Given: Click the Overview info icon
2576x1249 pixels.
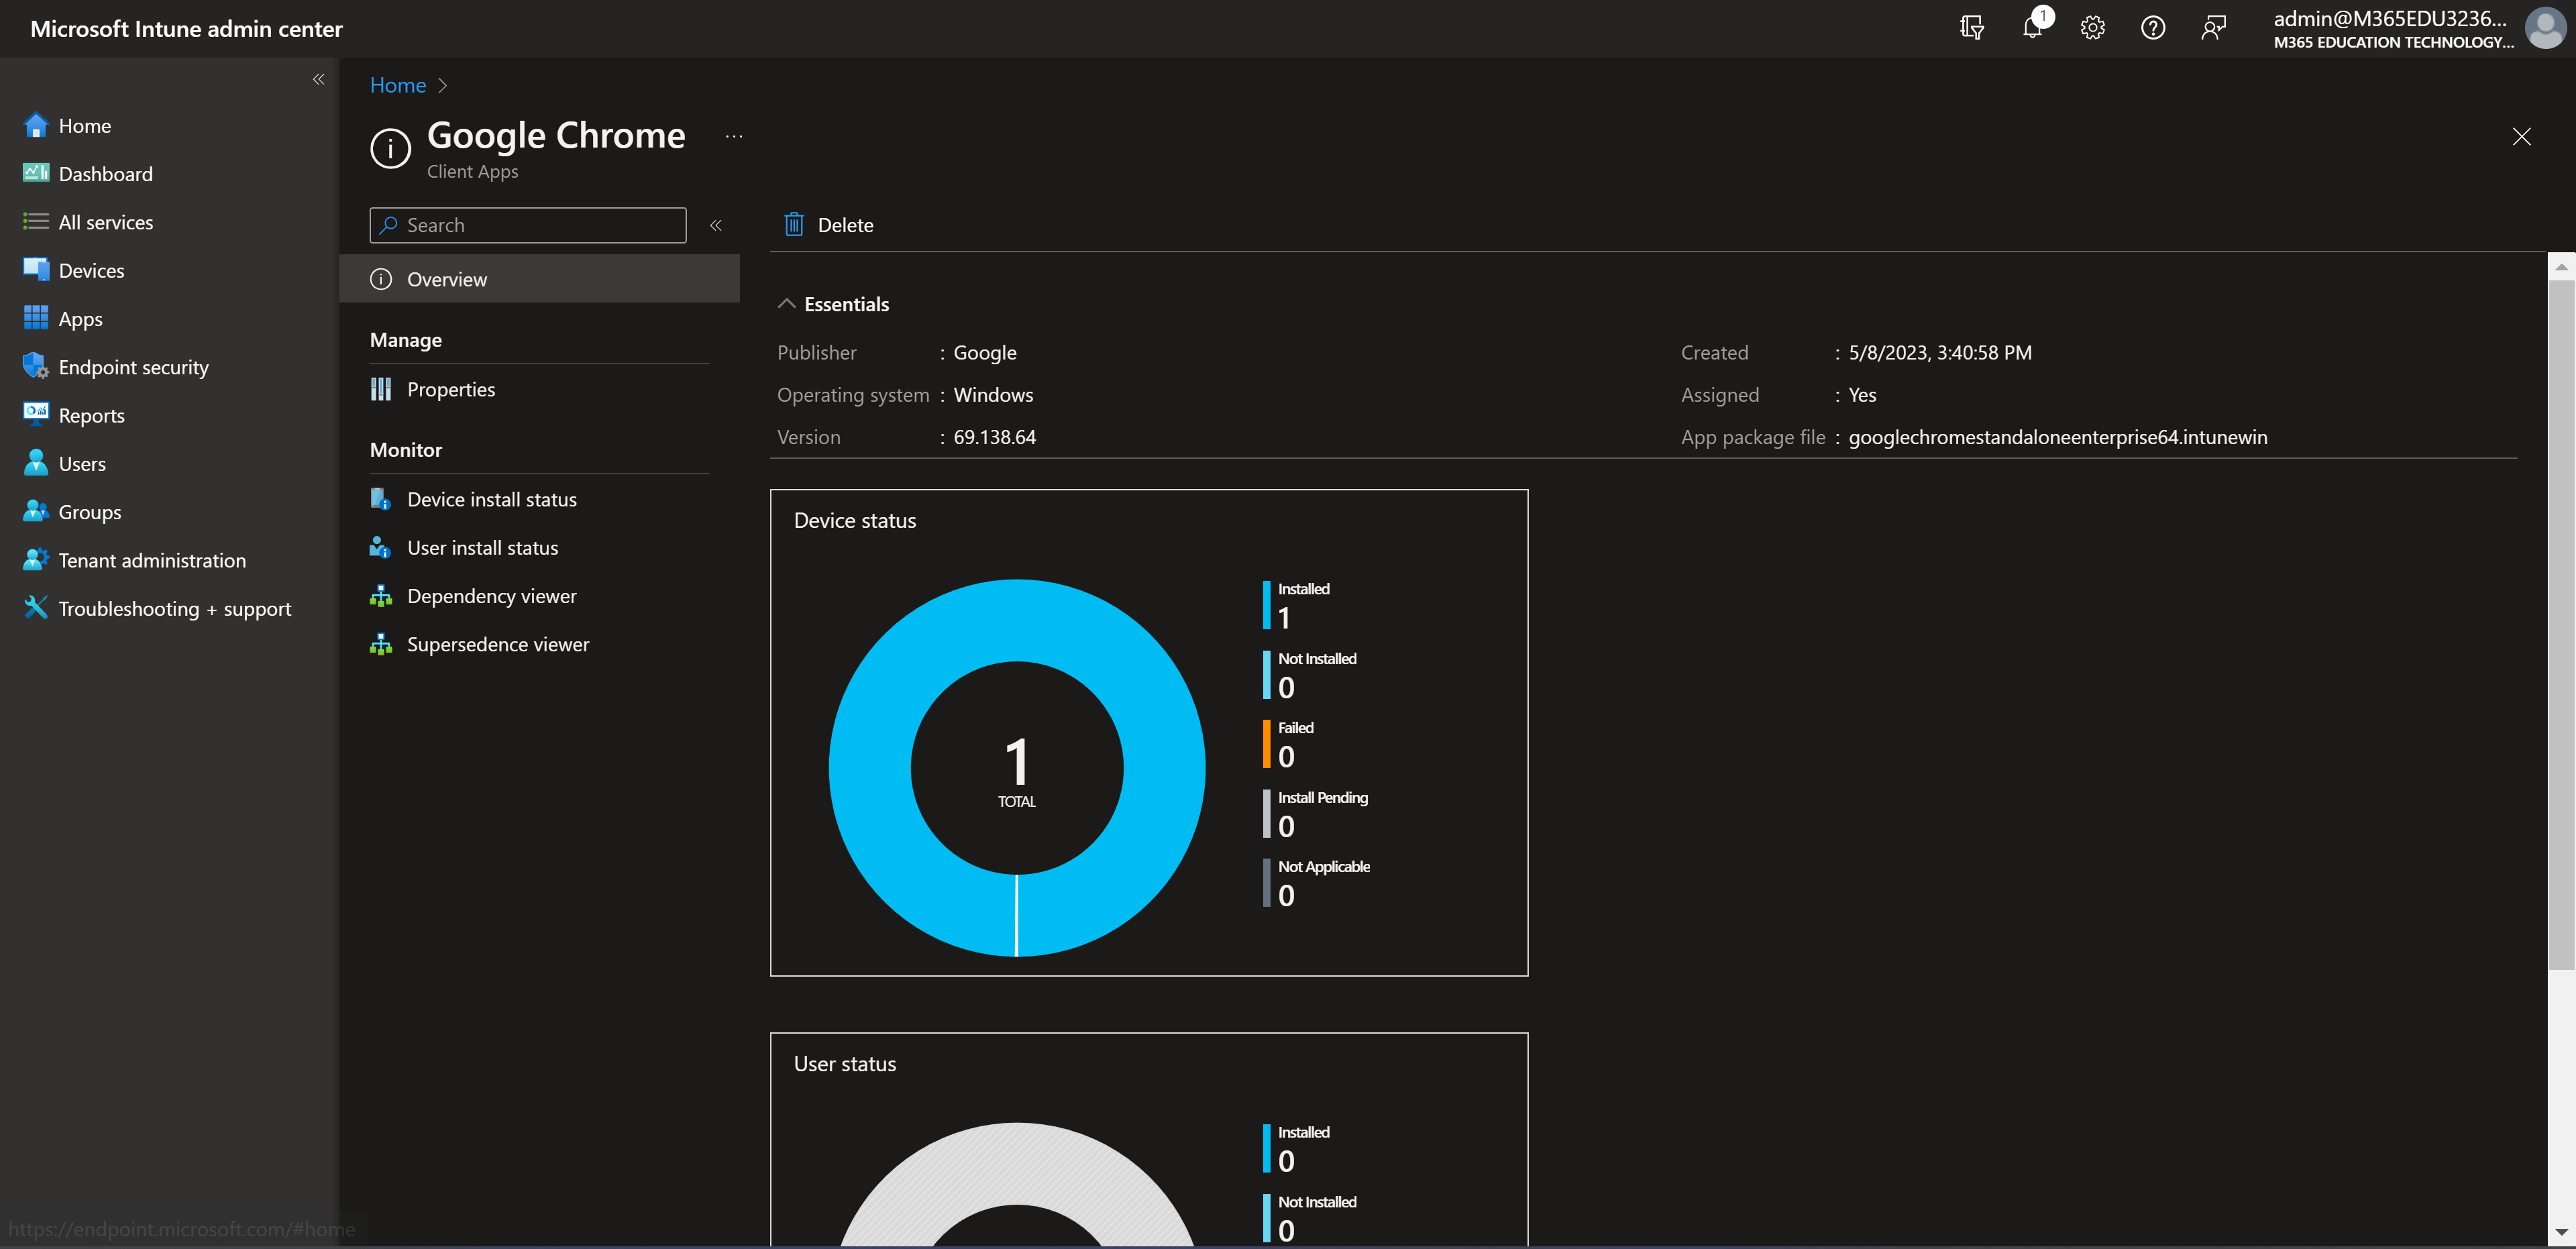Looking at the screenshot, I should [381, 279].
